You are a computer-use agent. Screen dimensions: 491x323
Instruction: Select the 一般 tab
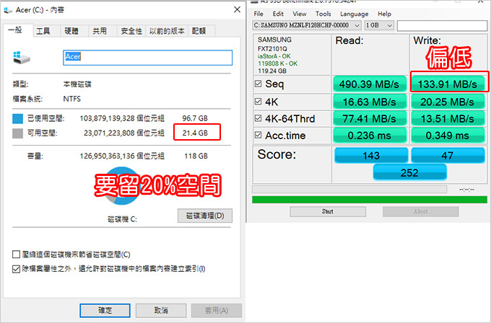15,30
